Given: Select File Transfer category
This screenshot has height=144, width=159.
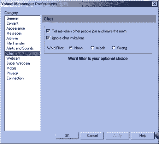Looking at the screenshot, I should point(16,43).
